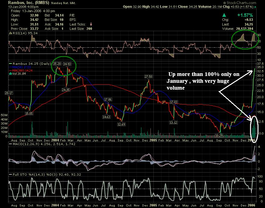Click the MA(200) red legend entry
The width and height of the screenshot is (265, 208).
pyautogui.click(x=21, y=70)
